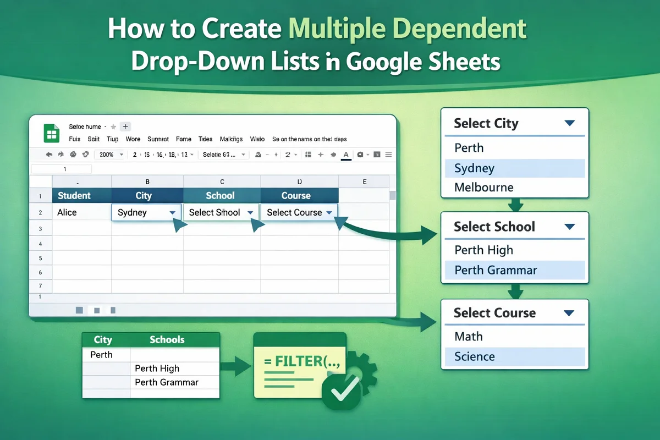Open the three-line menu at toolbar end
The image size is (660, 440).
[389, 155]
